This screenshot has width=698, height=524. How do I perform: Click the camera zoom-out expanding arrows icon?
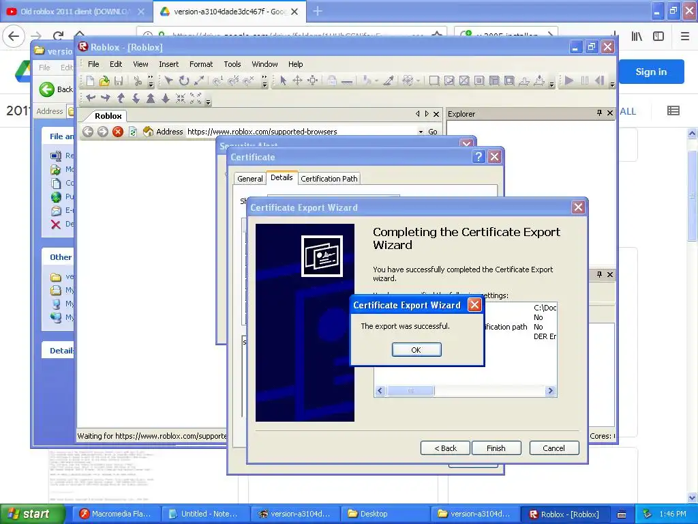(196, 98)
